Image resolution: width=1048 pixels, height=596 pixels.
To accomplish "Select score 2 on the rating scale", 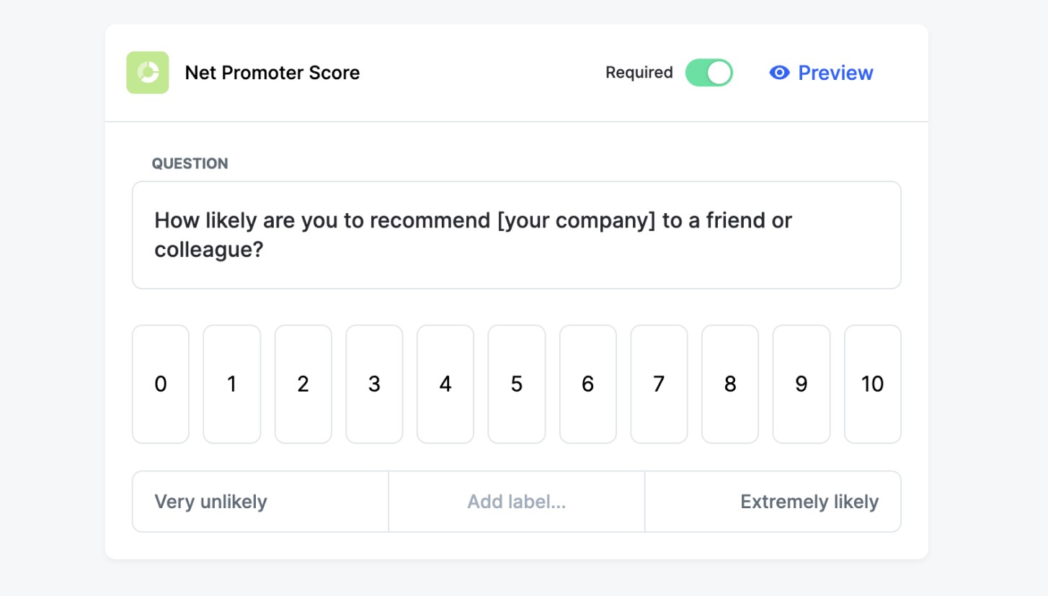I will point(303,384).
